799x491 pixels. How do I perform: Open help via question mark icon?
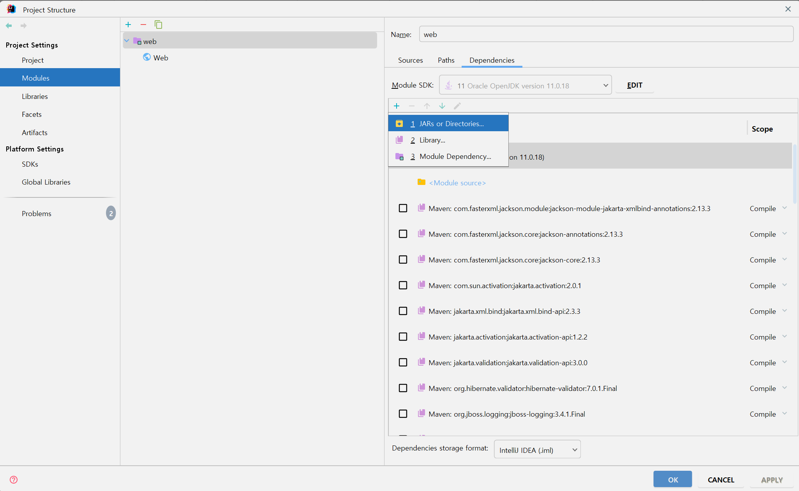tap(14, 480)
